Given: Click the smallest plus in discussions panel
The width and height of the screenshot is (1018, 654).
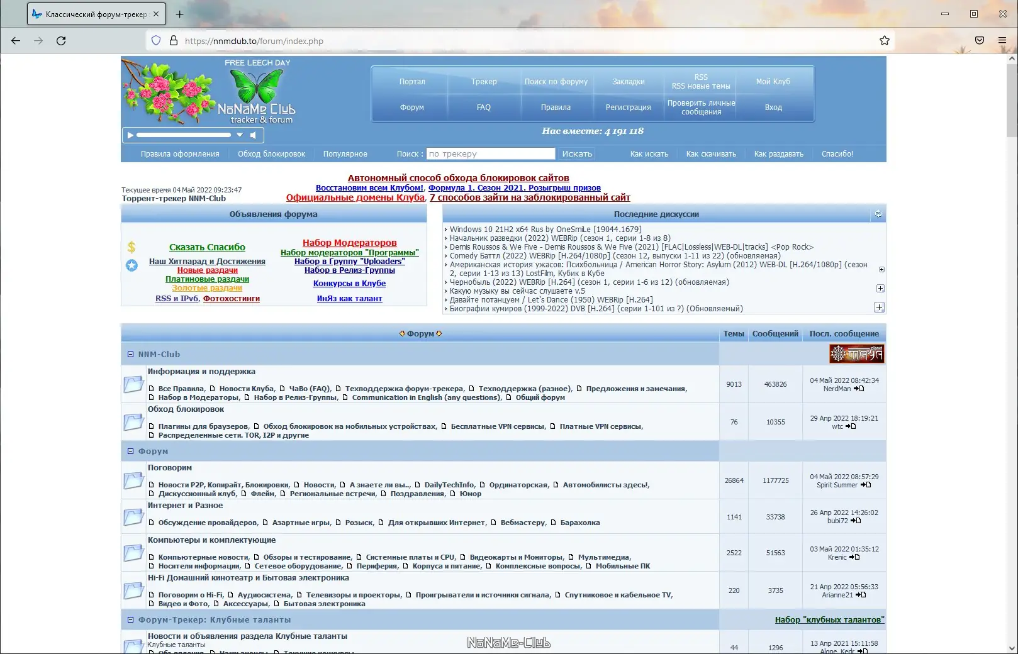Looking at the screenshot, I should [881, 269].
